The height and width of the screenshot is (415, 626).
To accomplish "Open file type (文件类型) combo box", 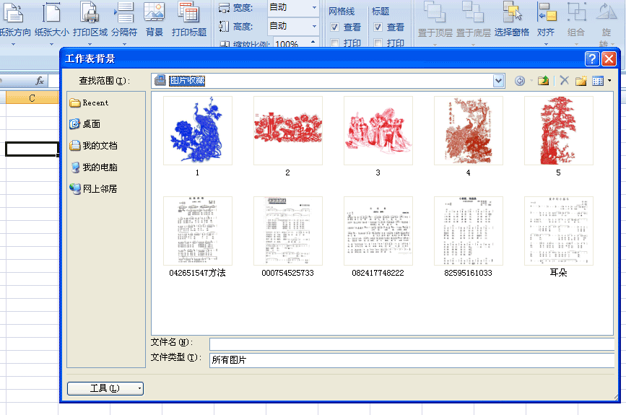I will click(x=412, y=360).
